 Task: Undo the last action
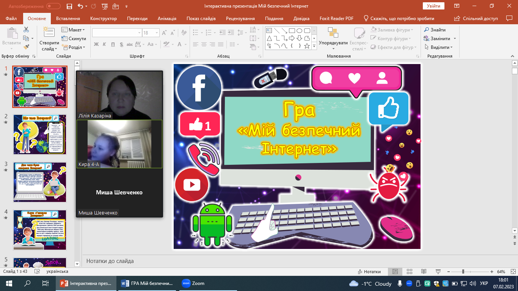[80, 6]
